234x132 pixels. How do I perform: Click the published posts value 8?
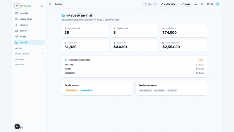coord(114,33)
